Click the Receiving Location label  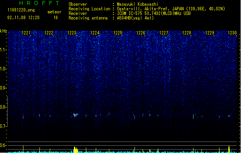coord(89,9)
